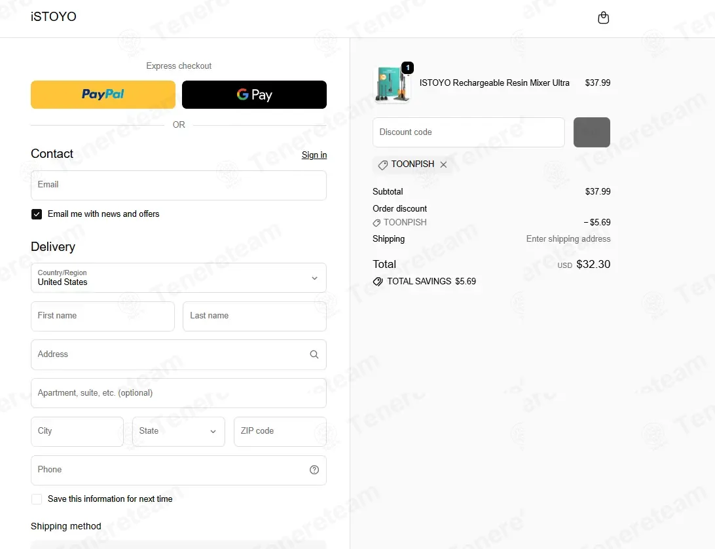Click the Express checkout label
The height and width of the screenshot is (549, 715).
tap(179, 66)
